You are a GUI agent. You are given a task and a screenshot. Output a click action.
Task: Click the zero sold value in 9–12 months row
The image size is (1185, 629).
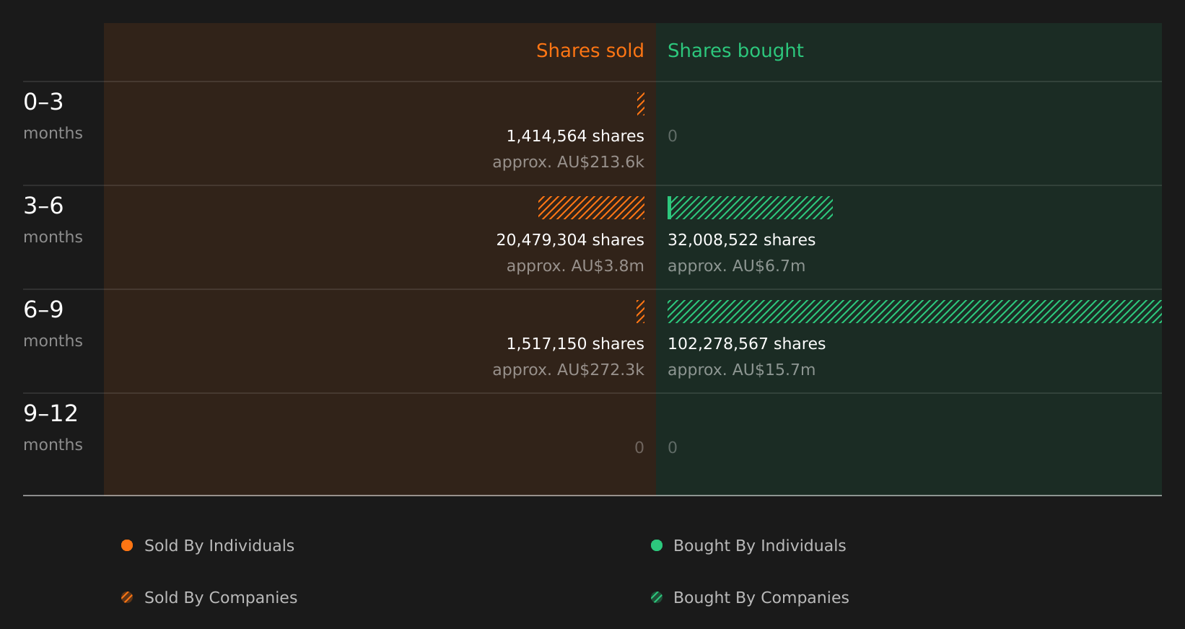[639, 448]
